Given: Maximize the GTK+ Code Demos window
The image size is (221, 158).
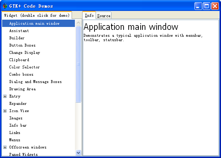Looking at the screenshot, I should point(206,6).
